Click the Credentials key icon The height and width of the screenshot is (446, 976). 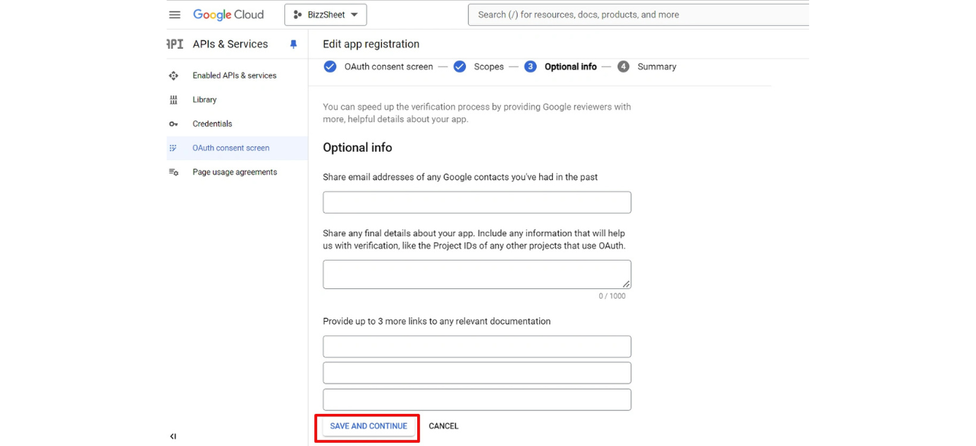click(x=173, y=124)
